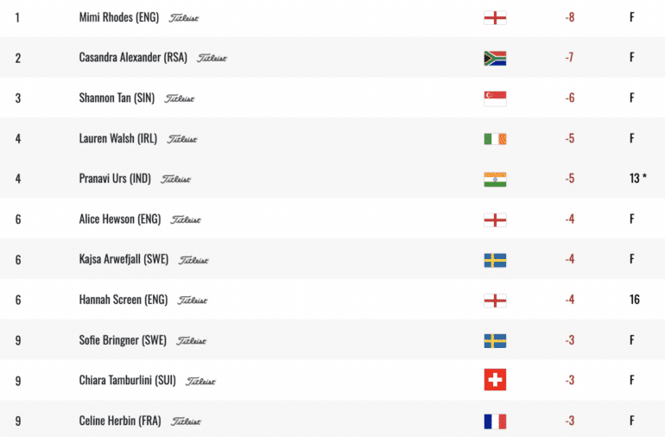This screenshot has width=665, height=437.
Task: Open Pranavi Urs (IND) player entry
Action: coord(115,179)
